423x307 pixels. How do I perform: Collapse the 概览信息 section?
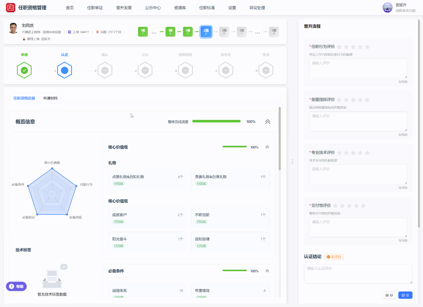[x=267, y=122]
